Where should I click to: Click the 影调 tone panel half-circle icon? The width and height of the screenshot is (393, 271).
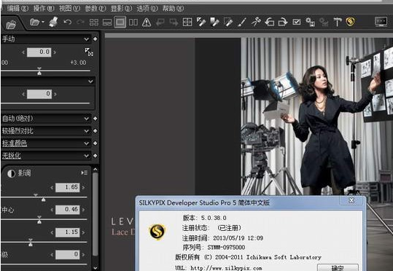(11, 173)
